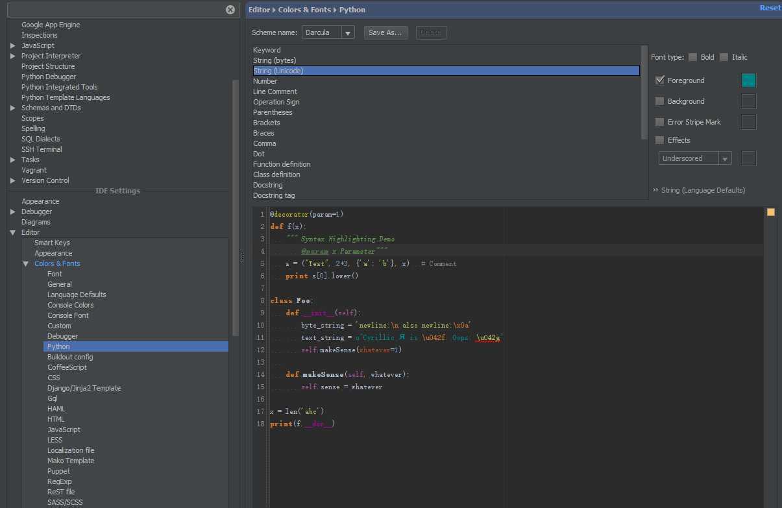Expand the Project Interpreter tree node
Screen dimensions: 782x508
pos(13,56)
